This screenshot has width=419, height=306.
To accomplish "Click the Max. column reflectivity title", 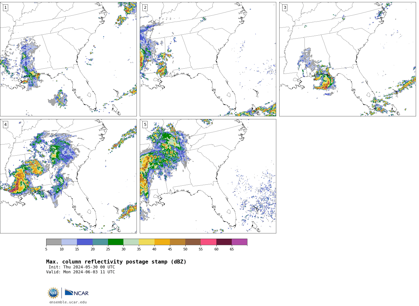I will click(x=116, y=262).
